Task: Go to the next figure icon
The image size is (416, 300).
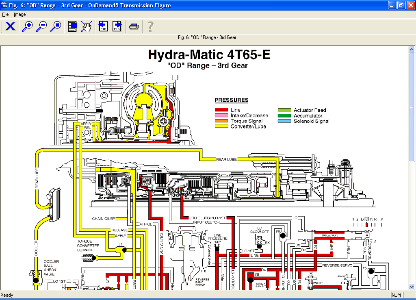Action: click(x=117, y=26)
